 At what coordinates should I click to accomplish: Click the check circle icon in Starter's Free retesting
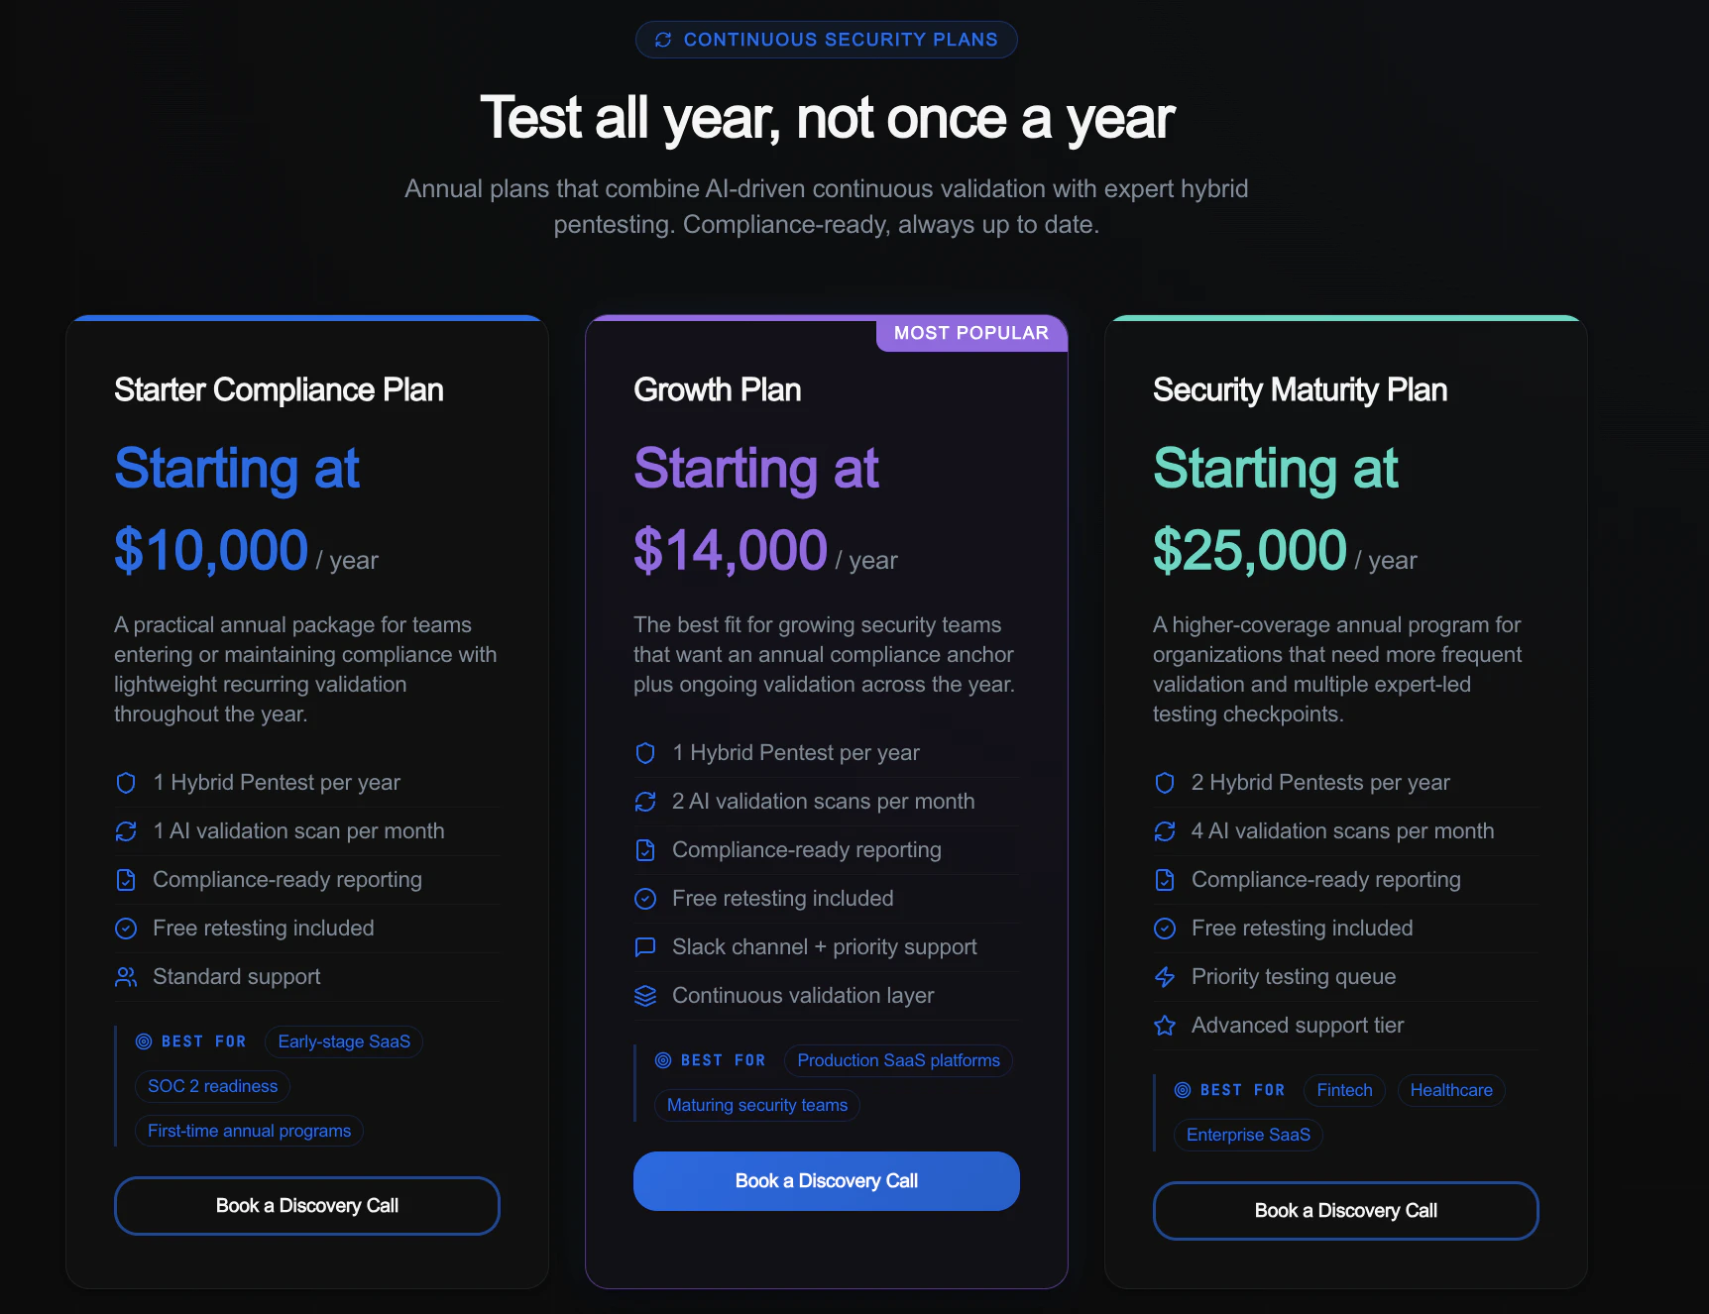126,929
